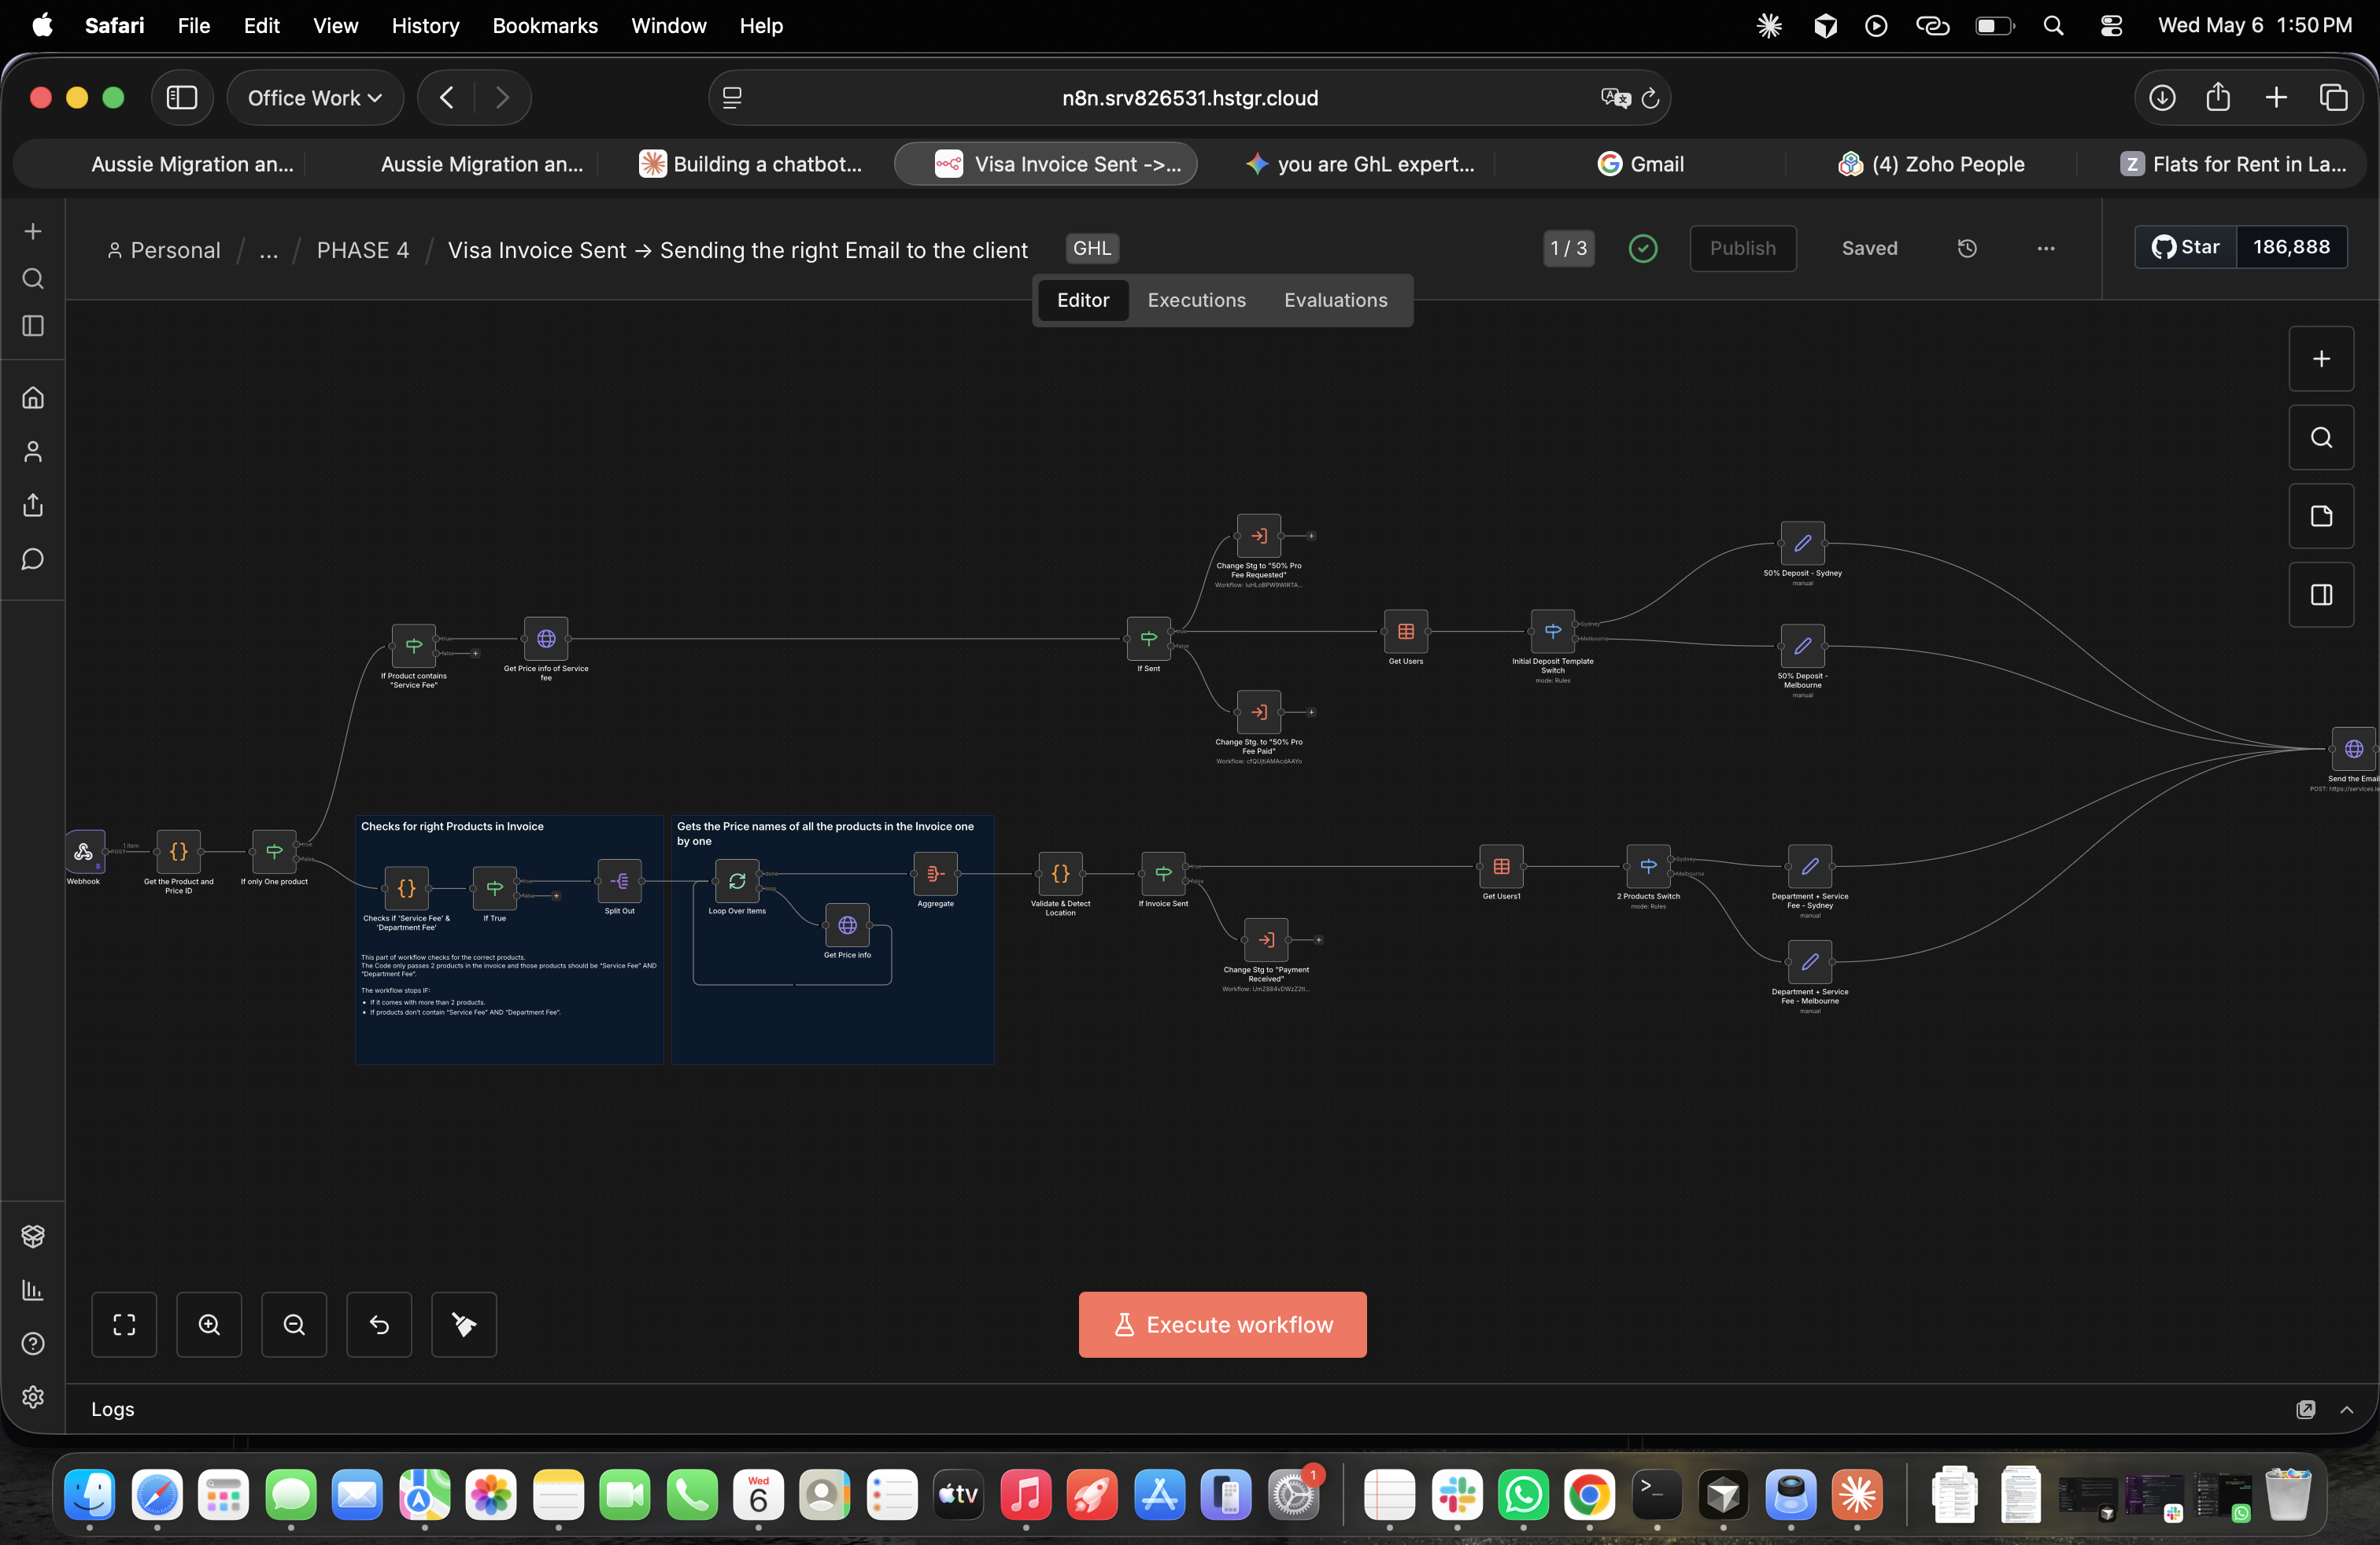Switch to the Evaluations tab
The image size is (2380, 1545).
(x=1335, y=300)
